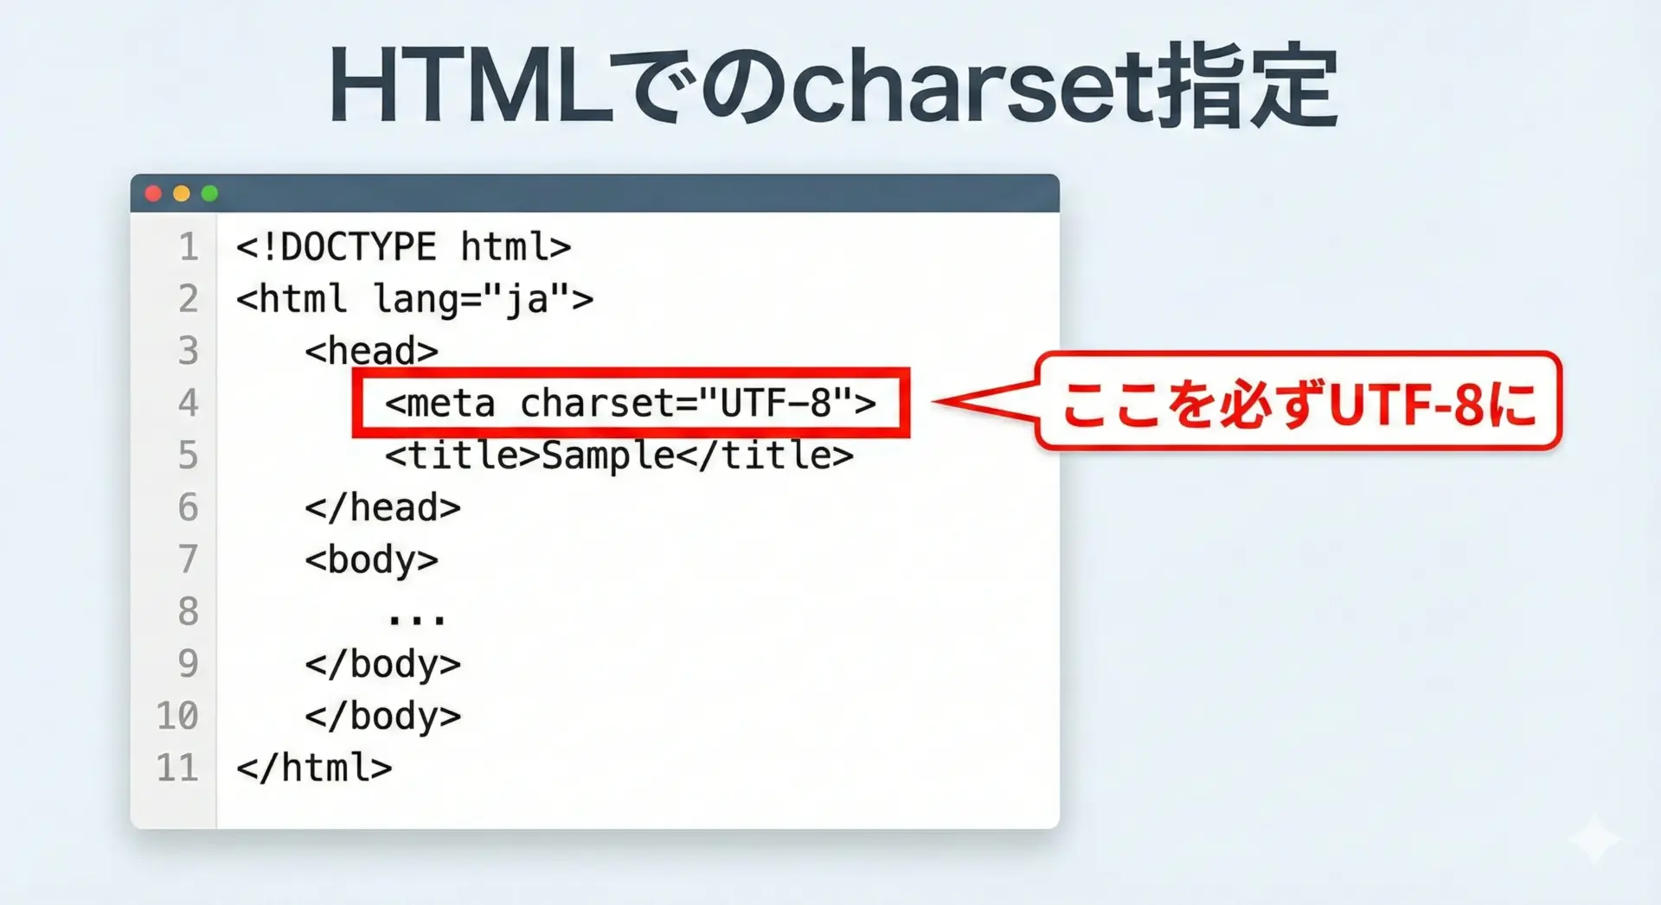Click the closing head tag
This screenshot has width=1661, height=905.
(382, 507)
